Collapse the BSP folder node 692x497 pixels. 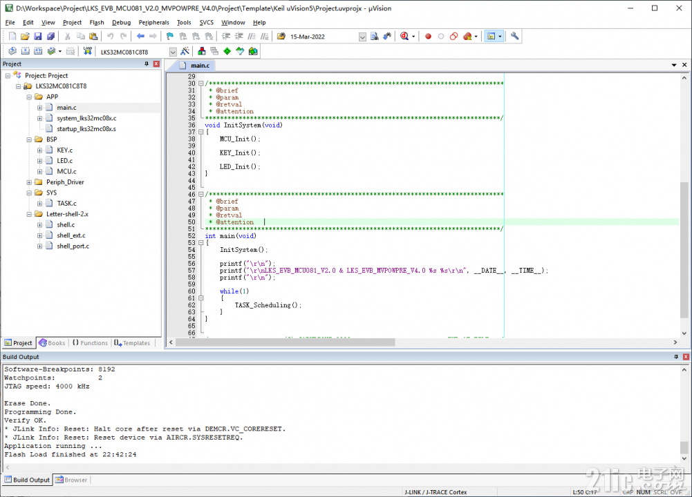click(29, 139)
